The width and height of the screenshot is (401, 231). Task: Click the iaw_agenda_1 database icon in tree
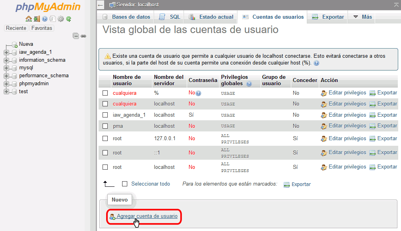click(15, 53)
